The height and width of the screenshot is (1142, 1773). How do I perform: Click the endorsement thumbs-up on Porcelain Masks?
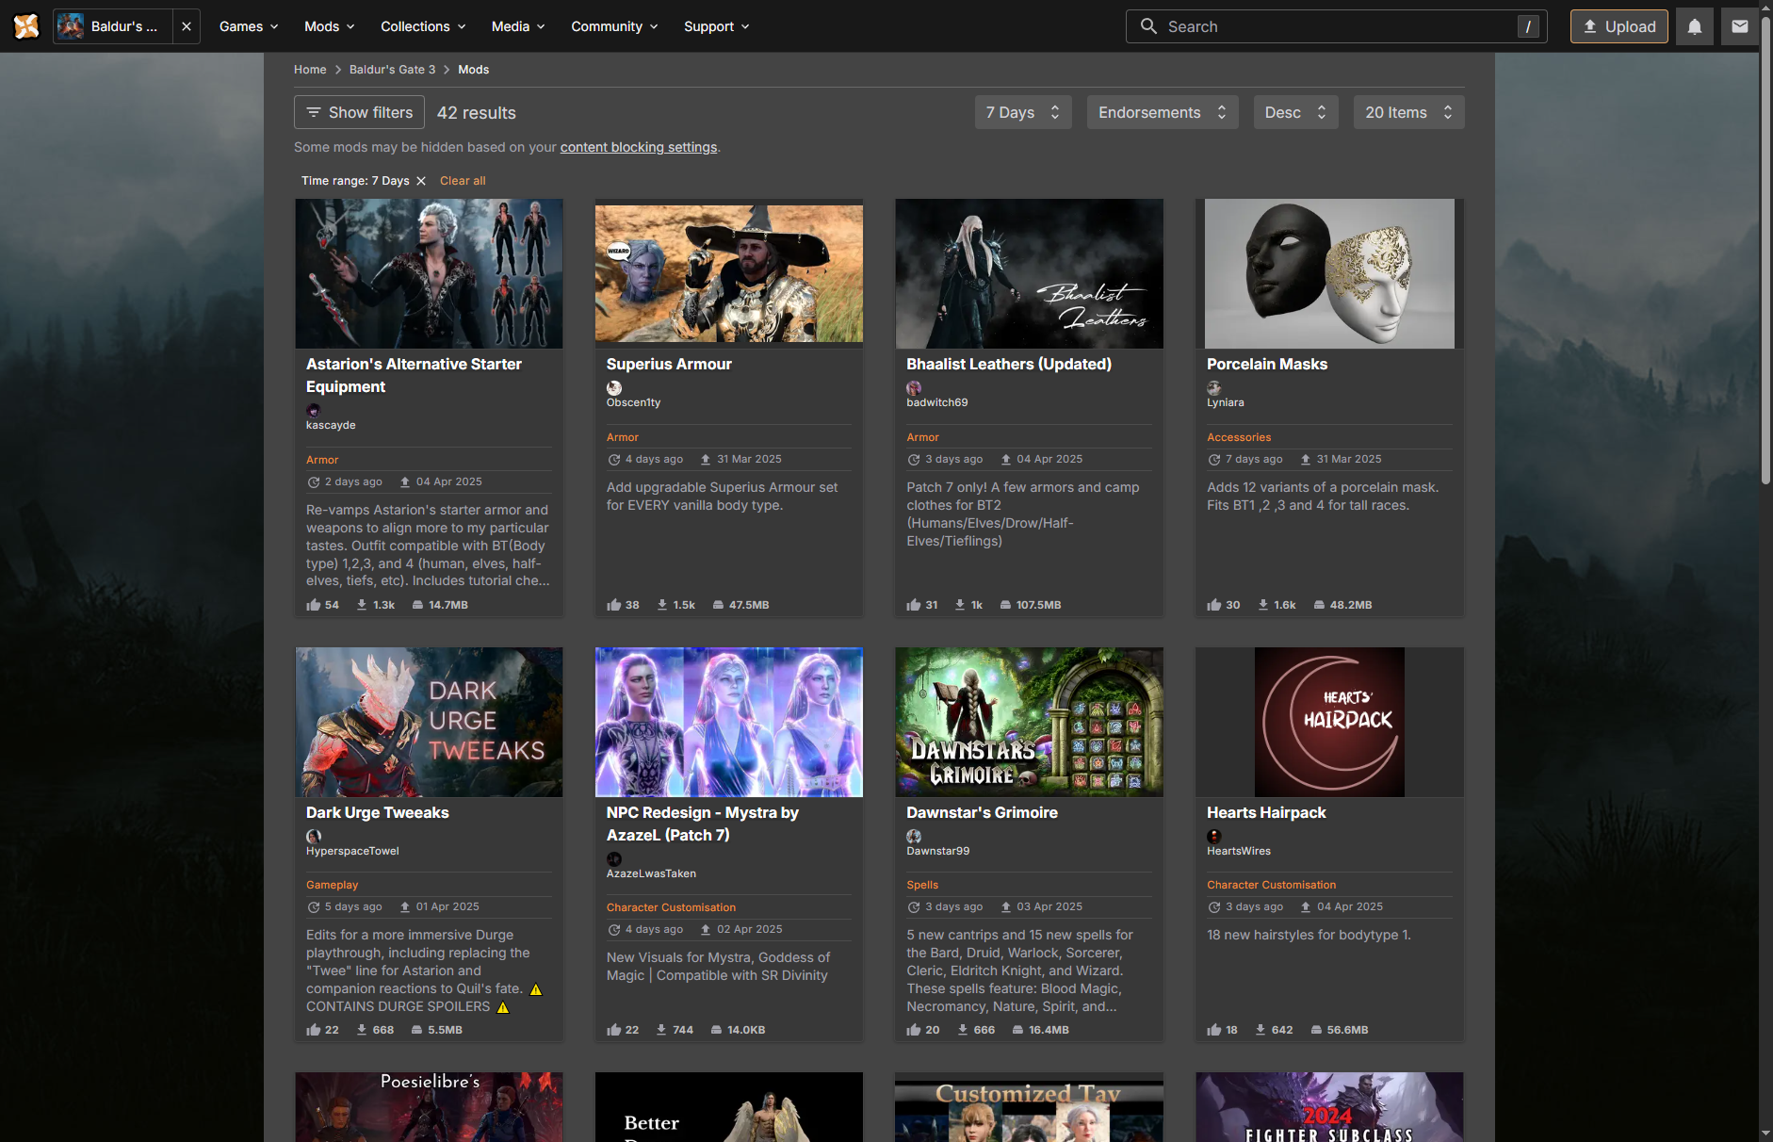1214,605
